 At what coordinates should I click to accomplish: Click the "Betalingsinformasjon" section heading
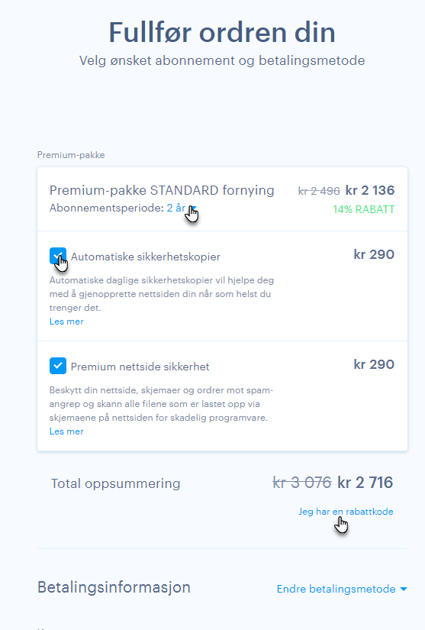pos(114,587)
